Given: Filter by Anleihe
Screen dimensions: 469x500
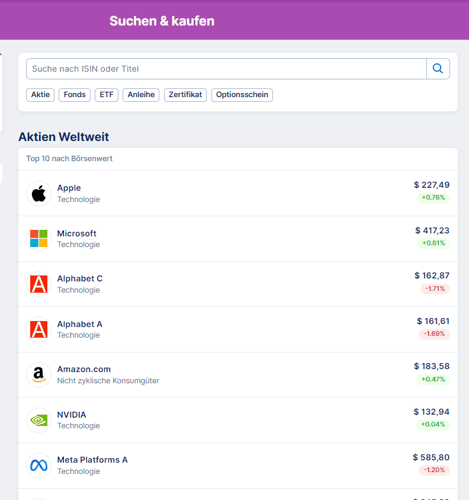Looking at the screenshot, I should (x=141, y=95).
